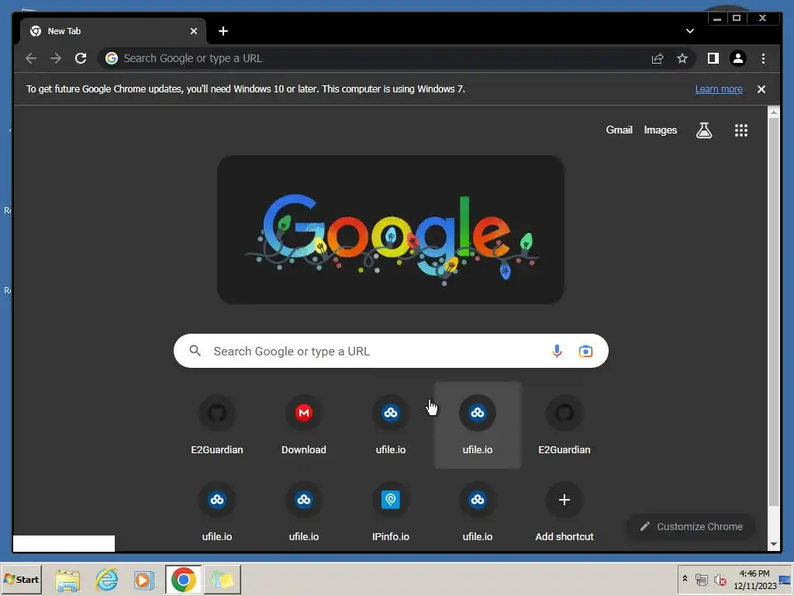Open the highlighted ufile.io shortcut
The width and height of the screenshot is (794, 596).
coord(477,425)
